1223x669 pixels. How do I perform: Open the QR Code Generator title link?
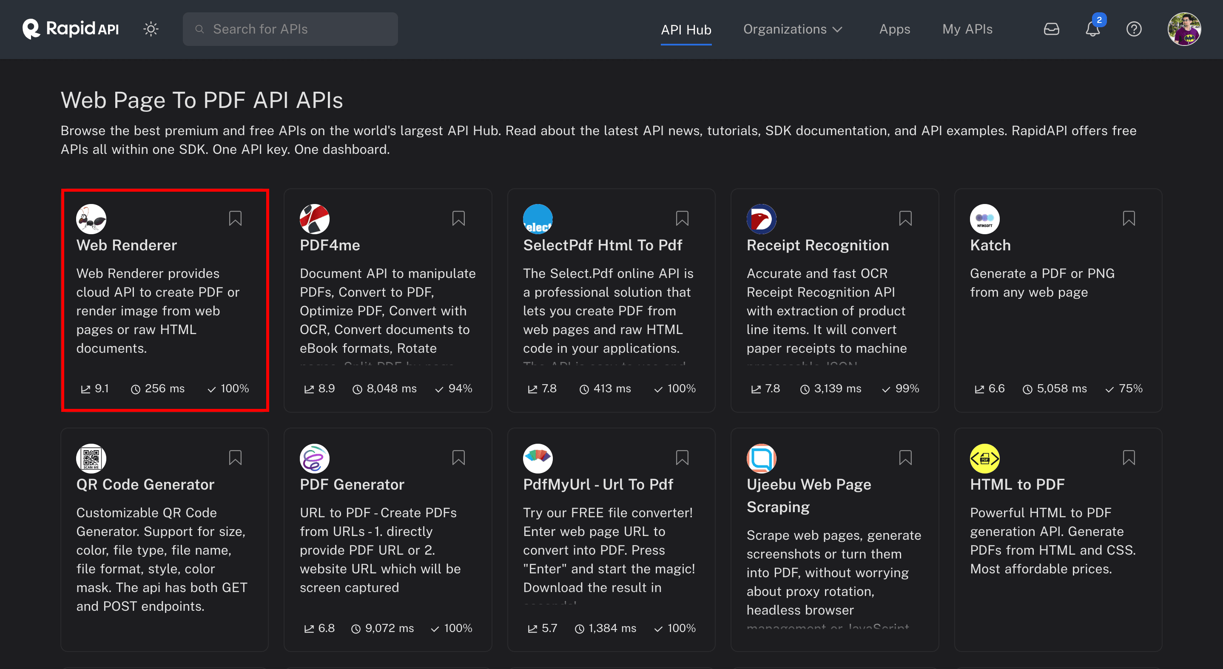145,485
